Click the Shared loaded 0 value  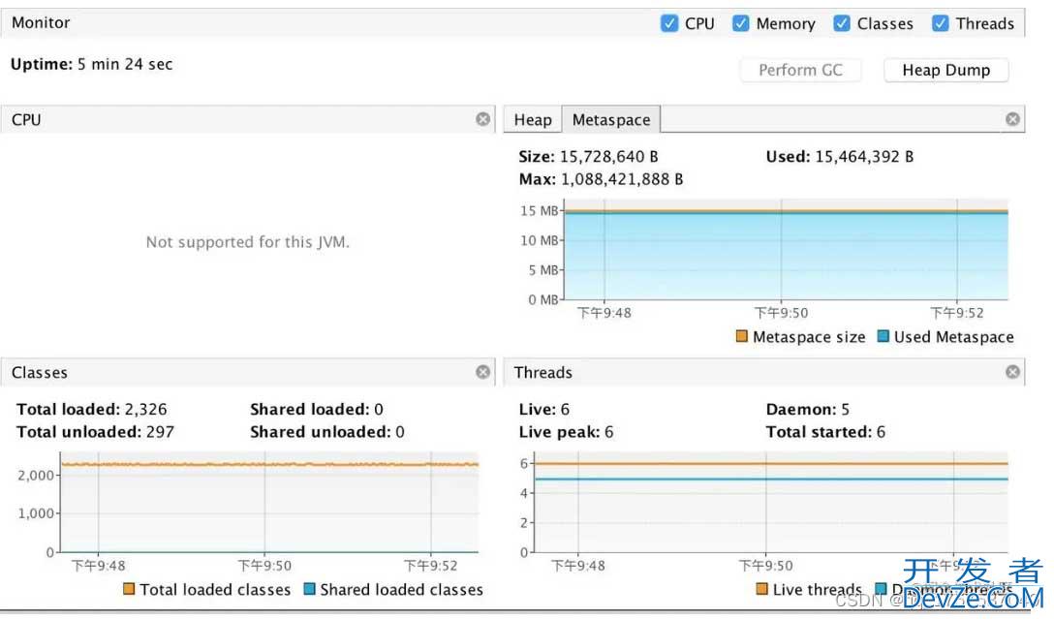379,410
